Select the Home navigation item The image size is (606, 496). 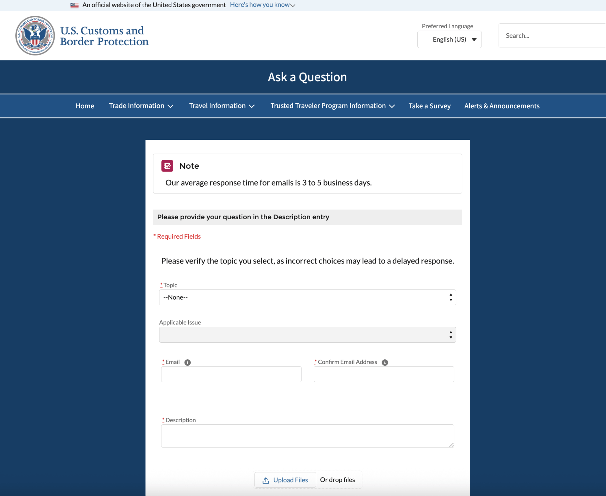coord(85,106)
